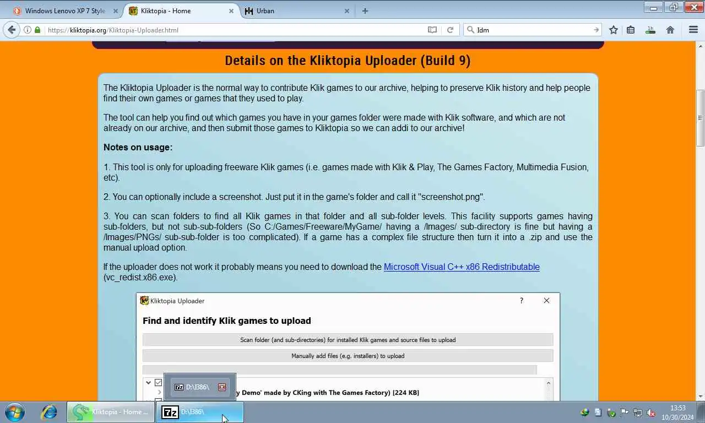Bookmark this page with the star icon

[614, 30]
